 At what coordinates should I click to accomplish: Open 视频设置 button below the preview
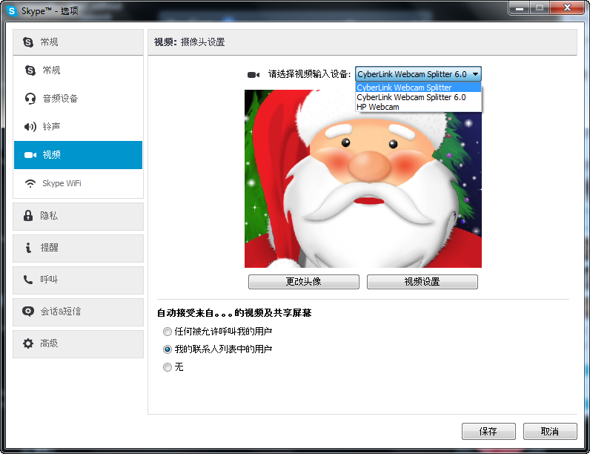click(422, 282)
